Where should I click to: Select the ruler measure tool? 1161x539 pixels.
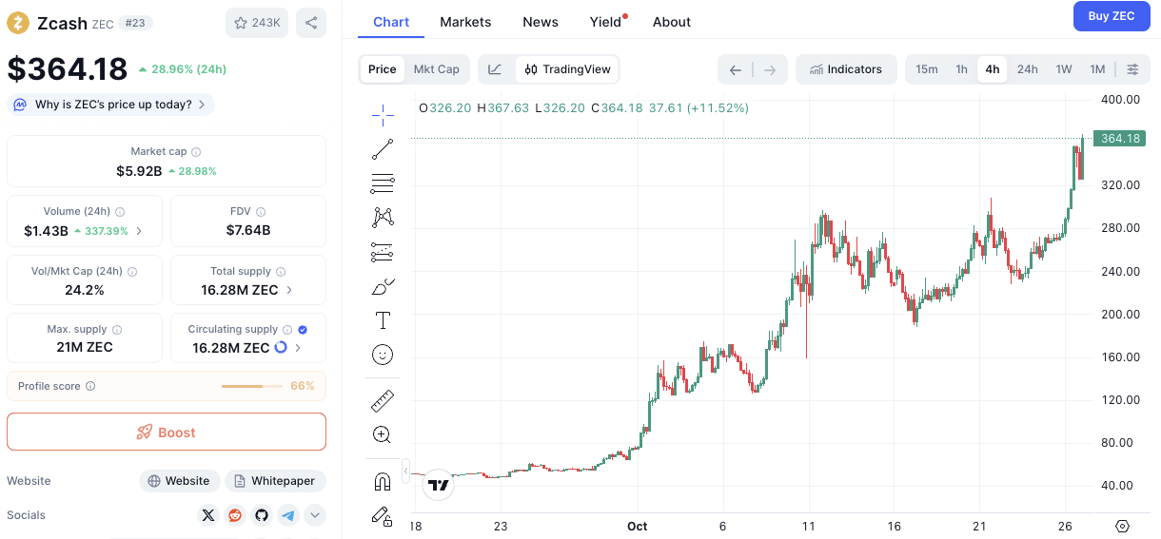[383, 400]
